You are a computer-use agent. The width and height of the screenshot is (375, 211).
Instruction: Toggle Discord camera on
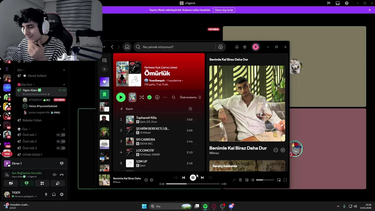(11, 183)
